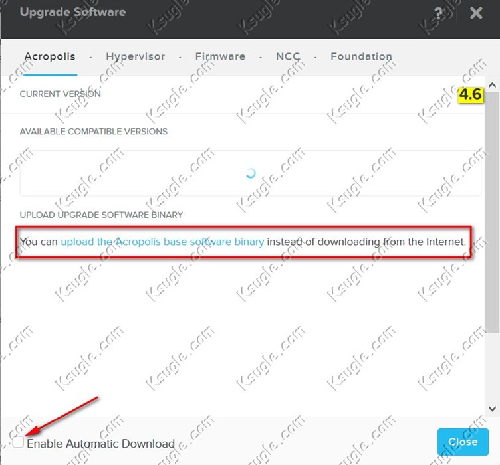This screenshot has height=465, width=500.
Task: Click the vertical scrollbar thumb
Action: coord(492,212)
